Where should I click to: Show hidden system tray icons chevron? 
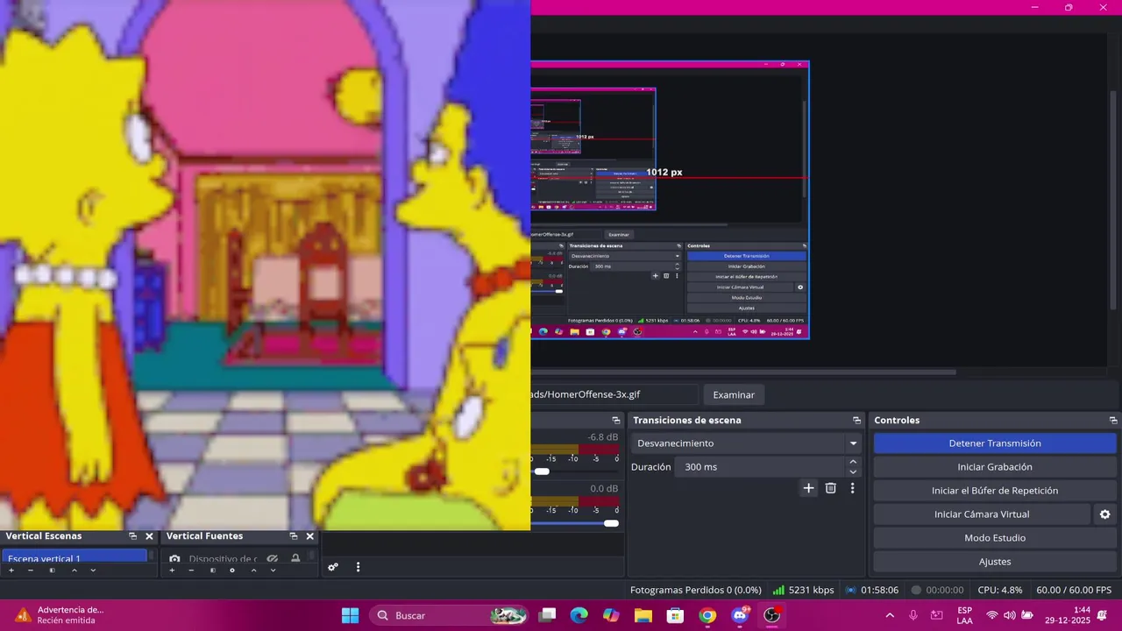tap(890, 615)
